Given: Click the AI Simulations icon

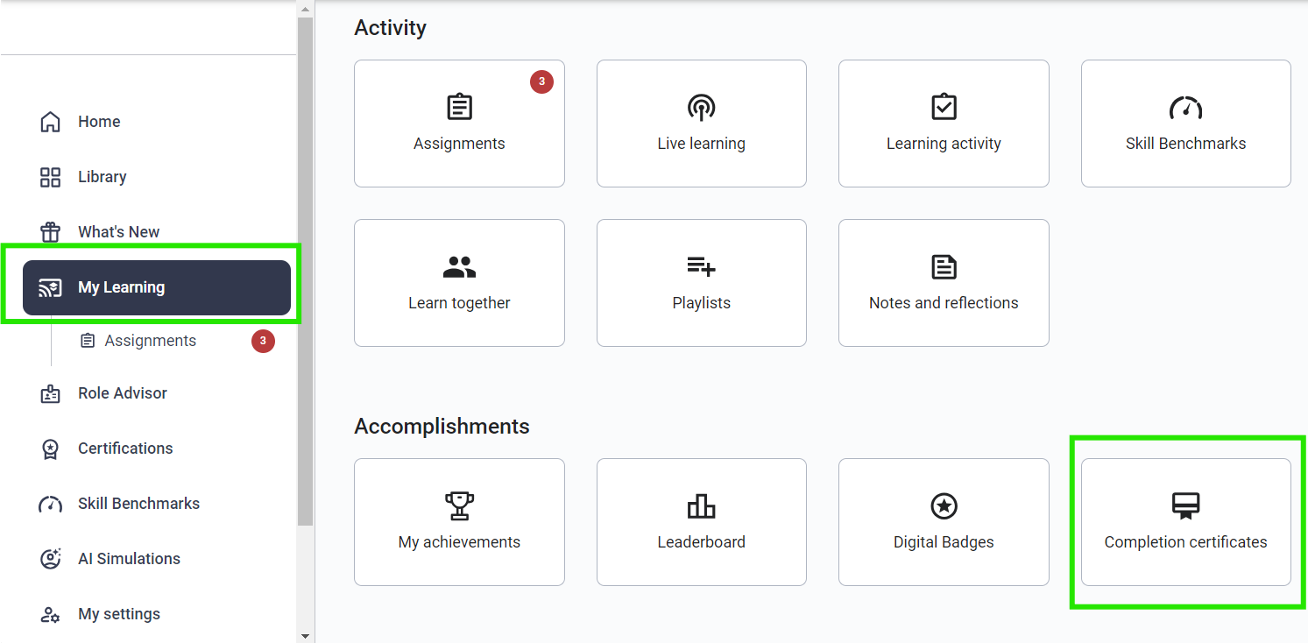Looking at the screenshot, I should [51, 559].
